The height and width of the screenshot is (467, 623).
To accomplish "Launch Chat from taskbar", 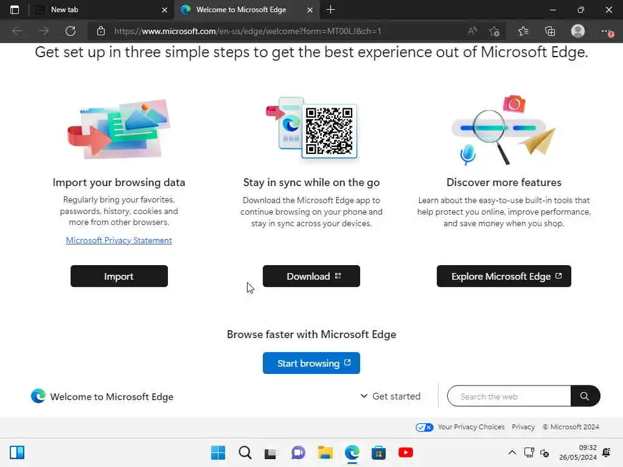I will tap(298, 452).
